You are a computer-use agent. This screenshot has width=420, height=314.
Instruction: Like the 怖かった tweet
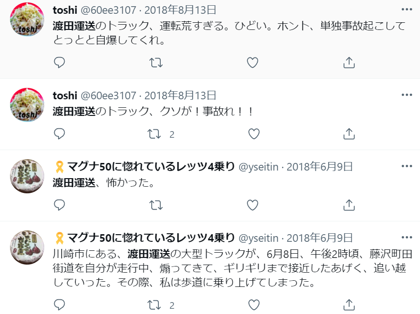(x=253, y=205)
